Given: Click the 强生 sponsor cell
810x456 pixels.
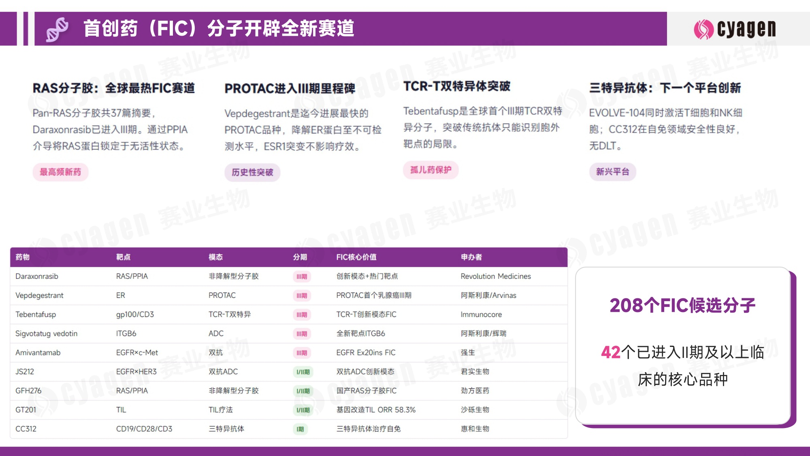Looking at the screenshot, I should (x=468, y=353).
